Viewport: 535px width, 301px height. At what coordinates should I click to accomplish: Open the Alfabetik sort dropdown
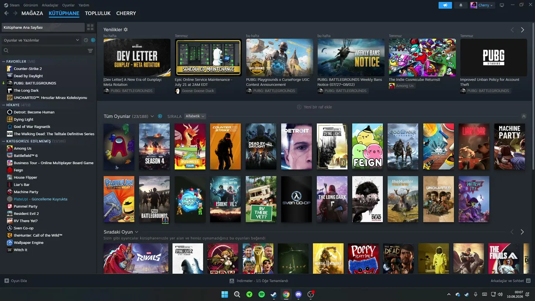[195, 116]
